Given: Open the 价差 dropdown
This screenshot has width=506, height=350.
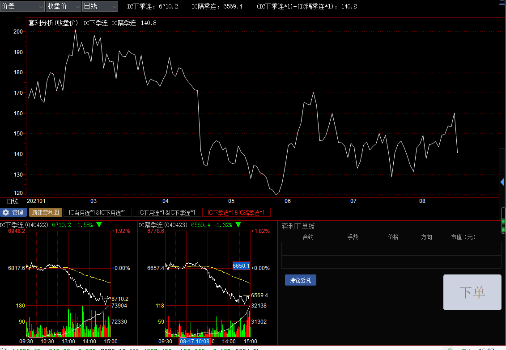Looking at the screenshot, I should [22, 6].
